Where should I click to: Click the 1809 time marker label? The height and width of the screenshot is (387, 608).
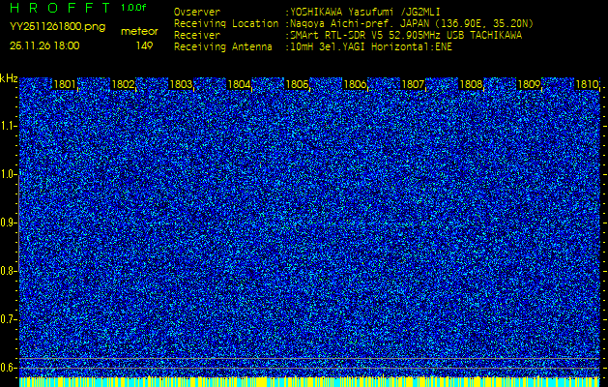(529, 84)
